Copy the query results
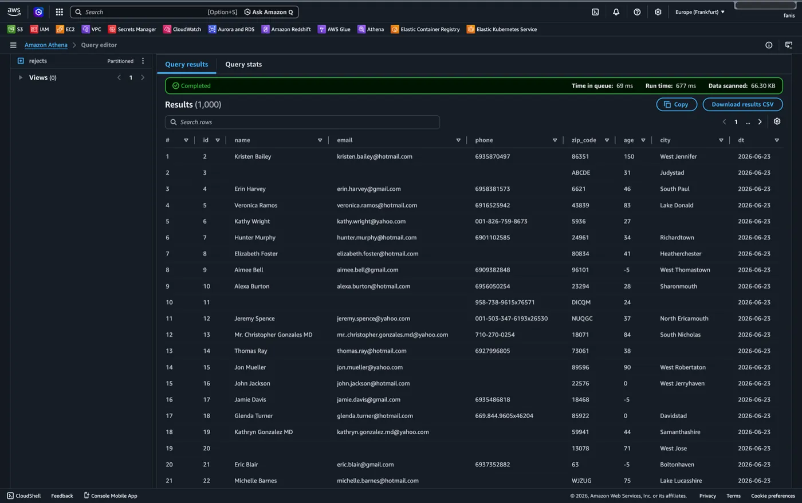This screenshot has height=503, width=802. pos(677,104)
